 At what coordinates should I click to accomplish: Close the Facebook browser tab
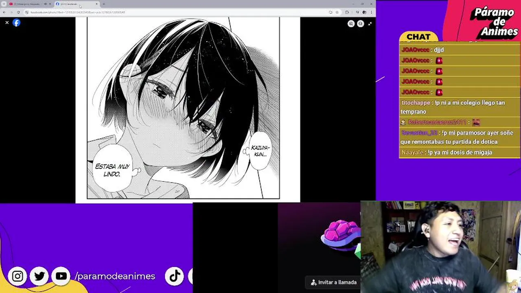pyautogui.click(x=96, y=4)
